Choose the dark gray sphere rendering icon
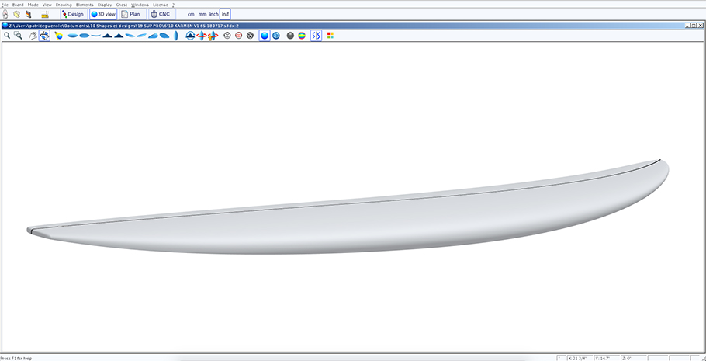 [290, 36]
